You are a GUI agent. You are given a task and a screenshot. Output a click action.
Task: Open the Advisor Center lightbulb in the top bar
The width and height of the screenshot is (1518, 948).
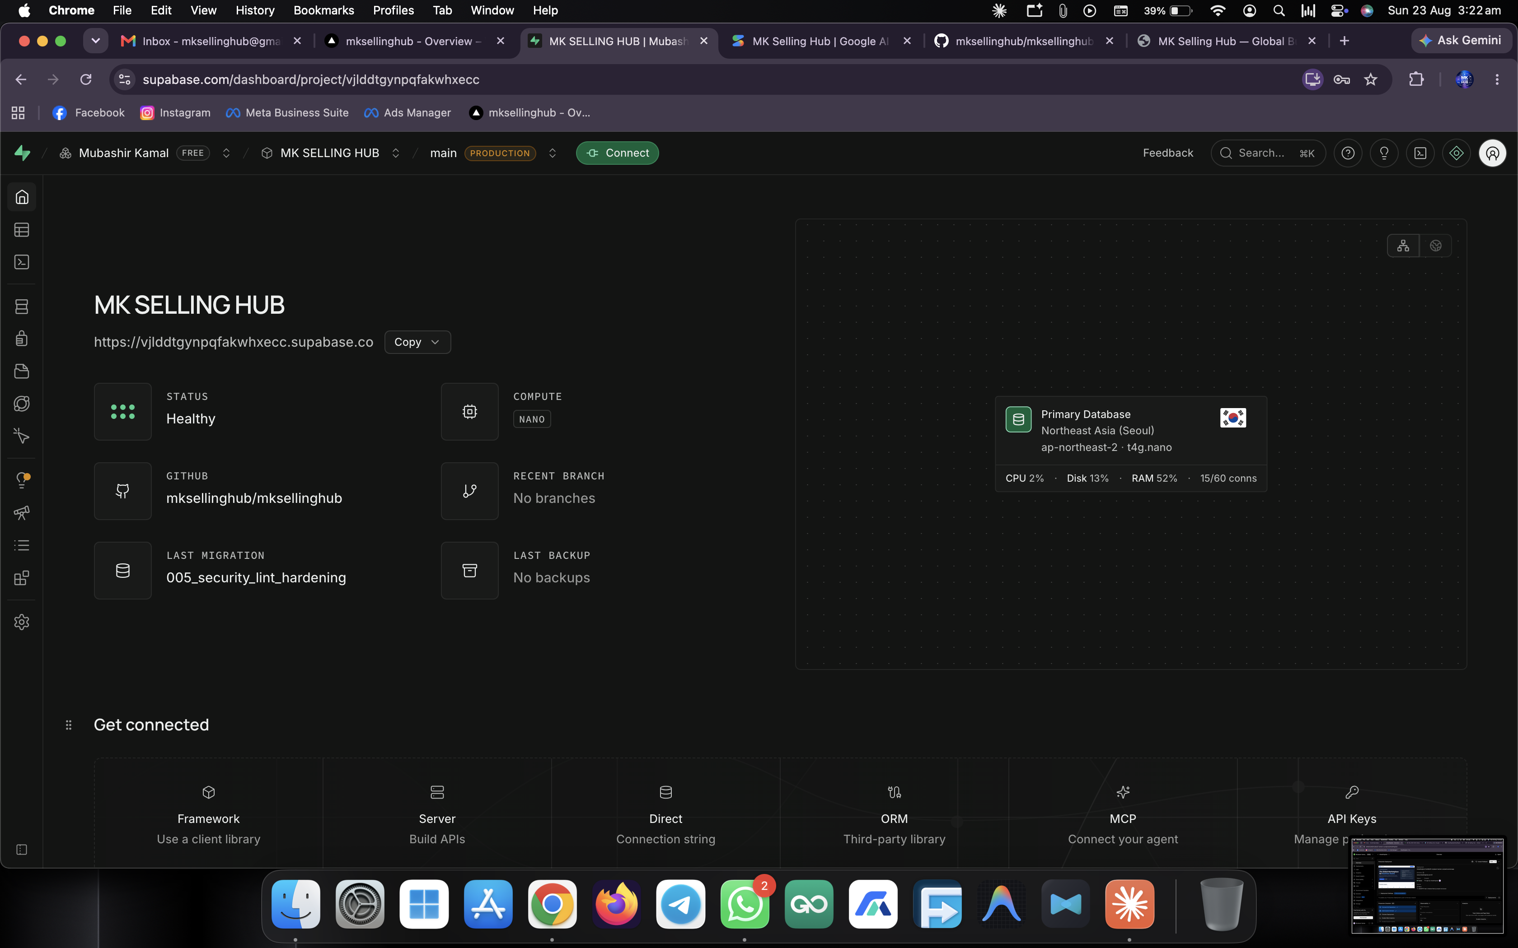pyautogui.click(x=1384, y=153)
